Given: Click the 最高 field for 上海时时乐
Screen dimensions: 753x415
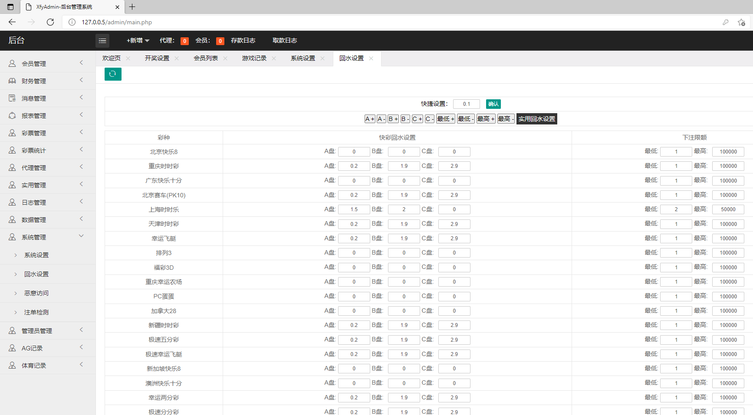Looking at the screenshot, I should [x=728, y=209].
